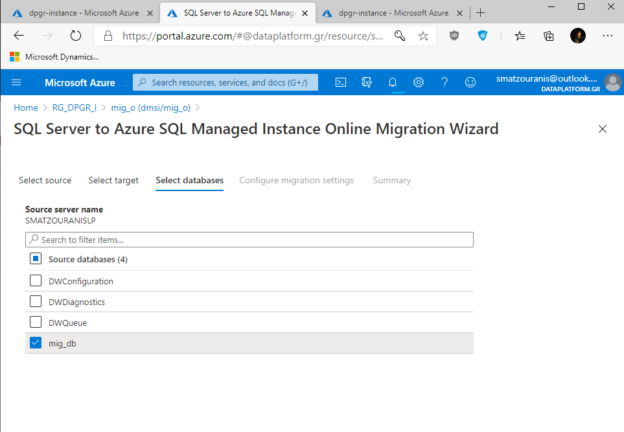Click the site padlock security icon
624x432 pixels.
point(108,36)
